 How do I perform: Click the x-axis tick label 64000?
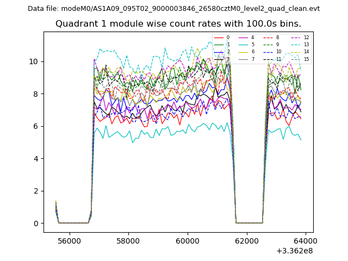coord(305,240)
